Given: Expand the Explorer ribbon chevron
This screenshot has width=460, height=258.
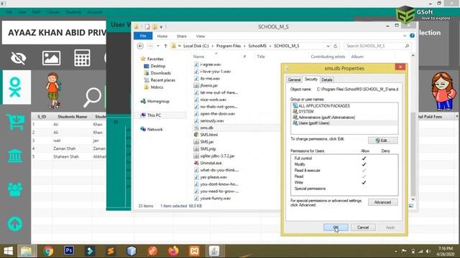Looking at the screenshot, I should coord(405,36).
